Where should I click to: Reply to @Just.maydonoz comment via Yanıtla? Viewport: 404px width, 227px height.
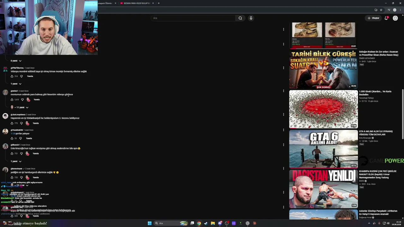point(36,123)
